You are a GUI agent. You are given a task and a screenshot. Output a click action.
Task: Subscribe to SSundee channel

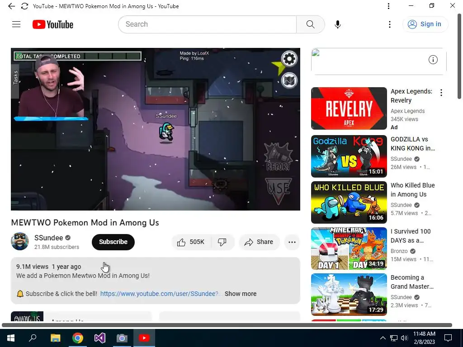[113, 242]
